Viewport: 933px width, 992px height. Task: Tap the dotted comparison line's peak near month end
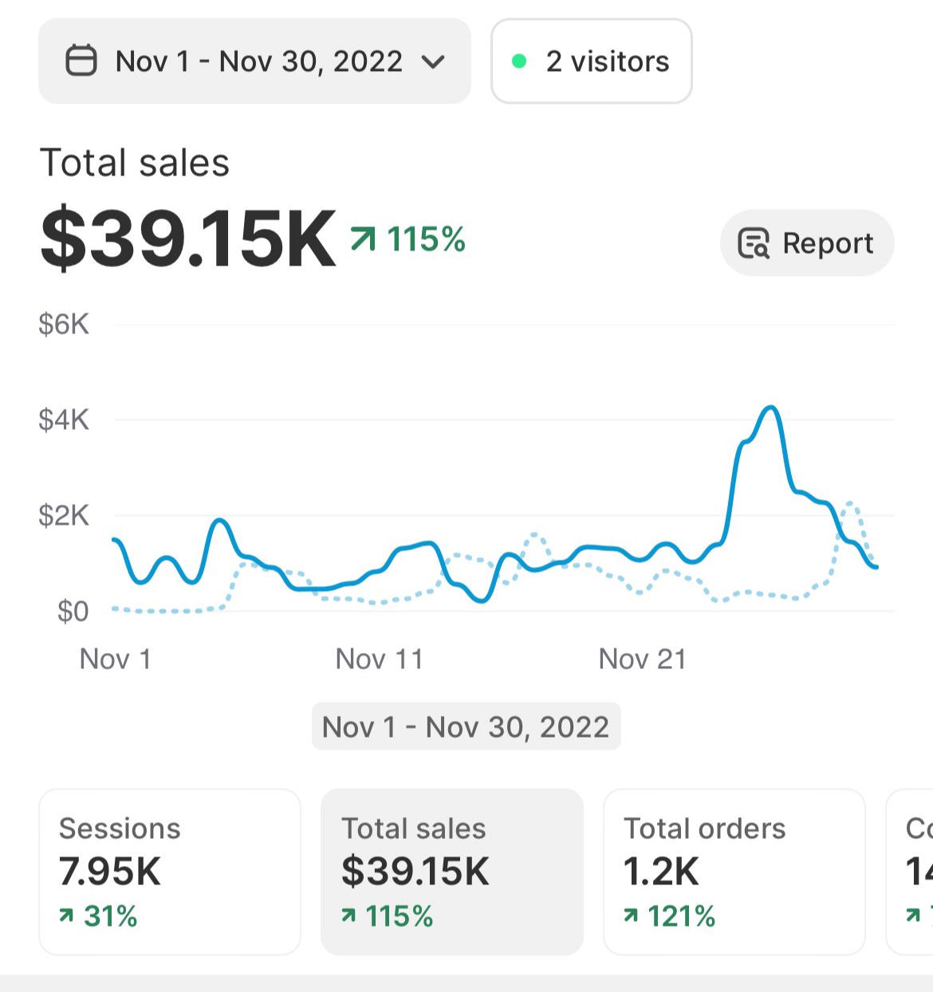coord(851,503)
